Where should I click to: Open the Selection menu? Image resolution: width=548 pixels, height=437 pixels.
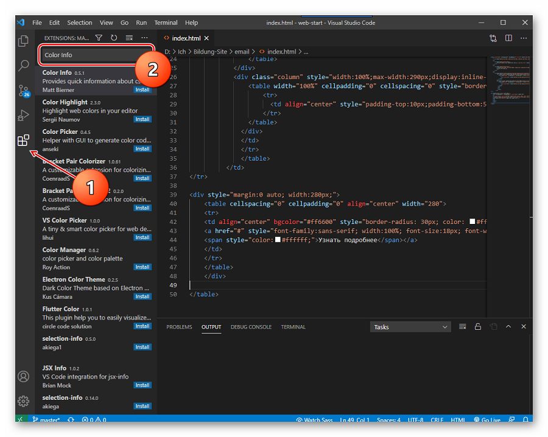pyautogui.click(x=80, y=23)
